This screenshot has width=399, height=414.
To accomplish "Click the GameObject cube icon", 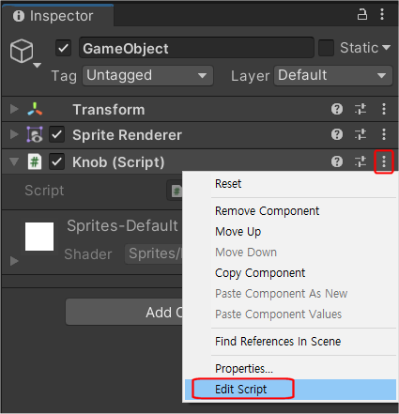I will point(22,51).
